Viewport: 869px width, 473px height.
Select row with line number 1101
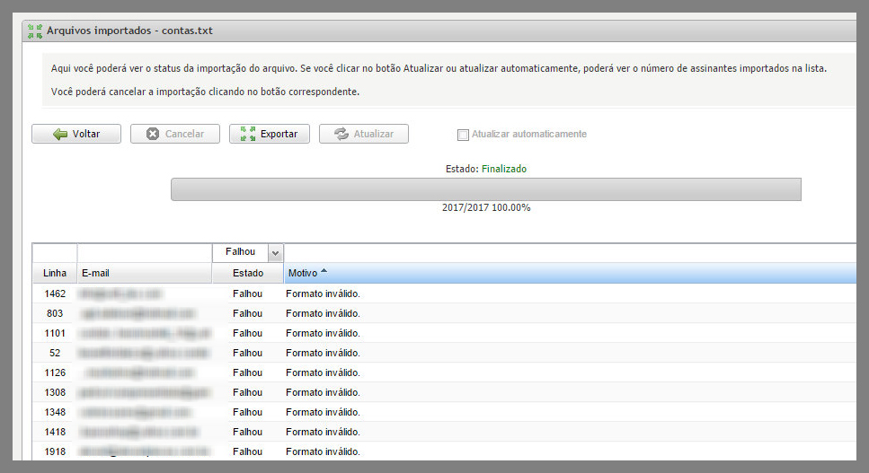[x=445, y=333]
